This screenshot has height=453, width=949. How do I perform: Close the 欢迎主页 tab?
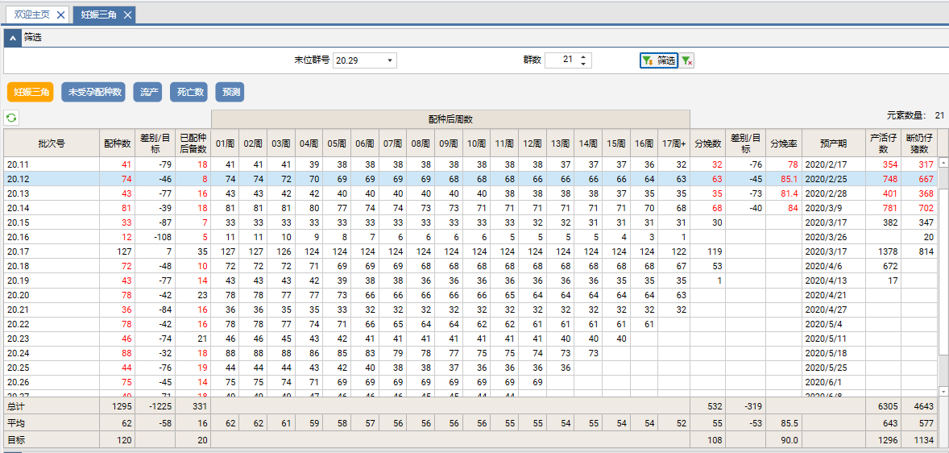pyautogui.click(x=61, y=15)
